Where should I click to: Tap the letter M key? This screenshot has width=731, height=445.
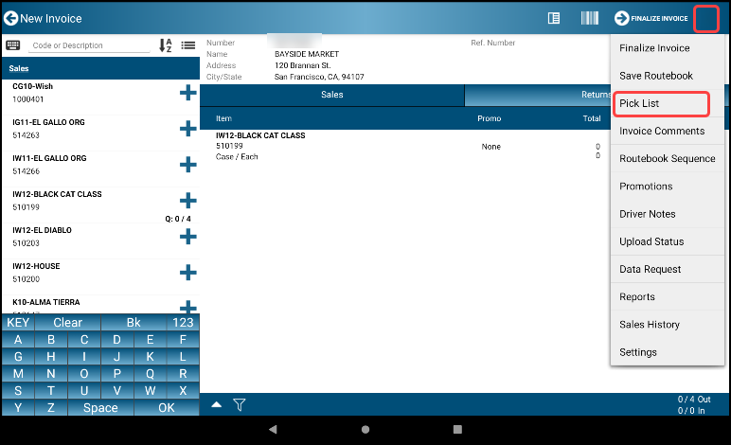pos(18,374)
